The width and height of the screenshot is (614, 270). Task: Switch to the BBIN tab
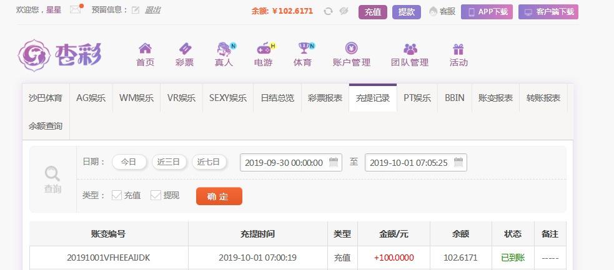click(x=455, y=98)
